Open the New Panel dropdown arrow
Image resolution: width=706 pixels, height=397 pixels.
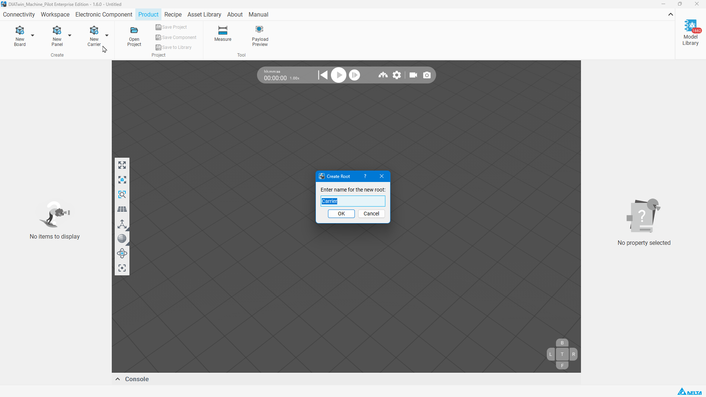click(x=70, y=36)
